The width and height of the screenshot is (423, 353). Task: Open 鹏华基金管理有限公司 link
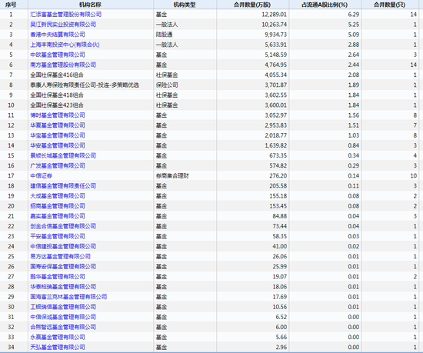click(x=58, y=276)
